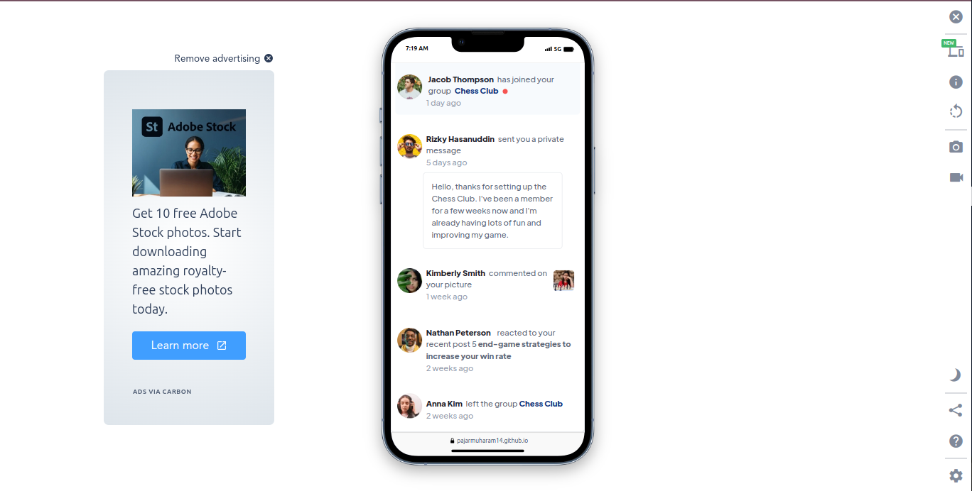Open the Adobe Stock ad image
The width and height of the screenshot is (972, 491).
coord(189,153)
